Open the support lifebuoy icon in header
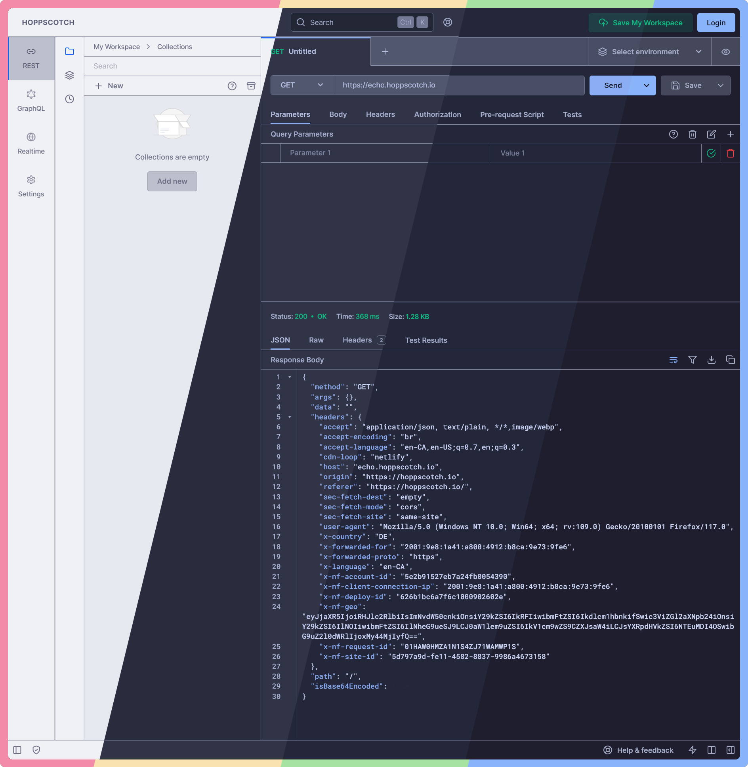 point(448,22)
